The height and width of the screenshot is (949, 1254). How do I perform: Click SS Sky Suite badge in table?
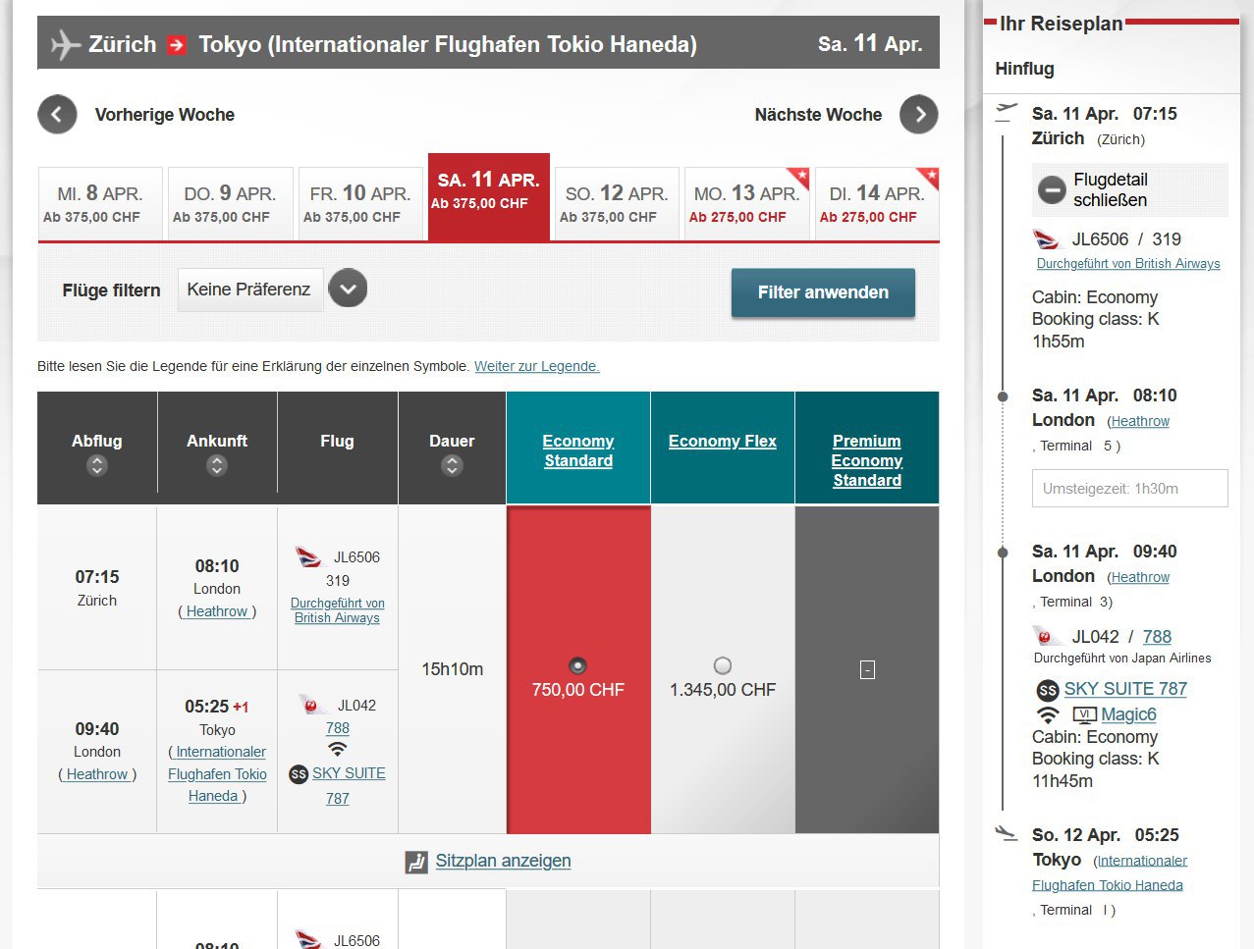coord(299,774)
